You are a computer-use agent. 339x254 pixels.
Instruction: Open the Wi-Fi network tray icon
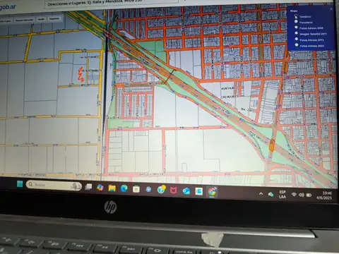(x=294, y=195)
